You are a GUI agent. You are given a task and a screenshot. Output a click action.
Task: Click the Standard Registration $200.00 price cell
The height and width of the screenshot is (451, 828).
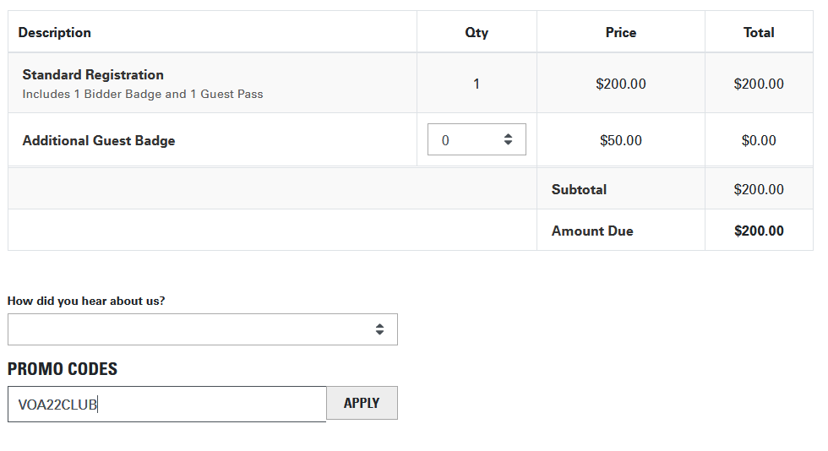click(621, 84)
